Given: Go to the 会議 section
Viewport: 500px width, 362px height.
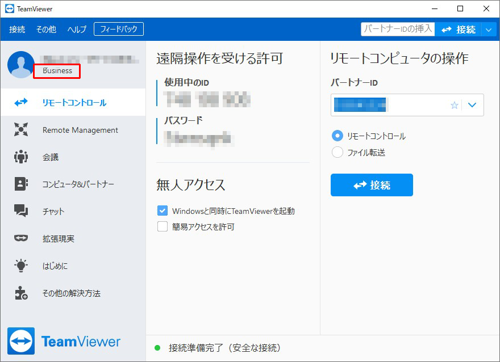Looking at the screenshot, I should [73, 157].
